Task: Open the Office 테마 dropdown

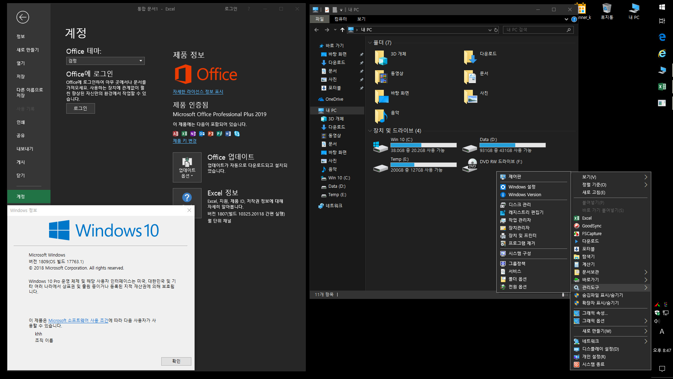Action: [x=106, y=61]
